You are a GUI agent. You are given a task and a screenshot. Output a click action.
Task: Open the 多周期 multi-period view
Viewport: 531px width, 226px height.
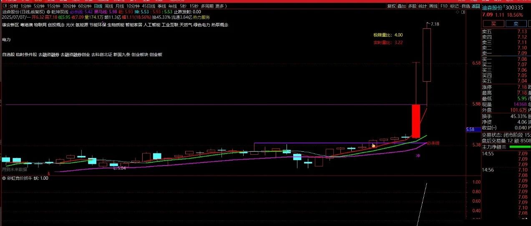[x=207, y=6]
